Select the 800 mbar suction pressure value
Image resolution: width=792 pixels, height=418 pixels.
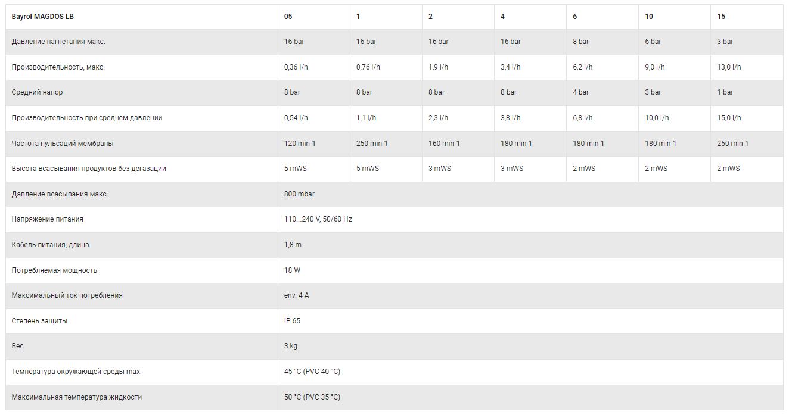[299, 194]
